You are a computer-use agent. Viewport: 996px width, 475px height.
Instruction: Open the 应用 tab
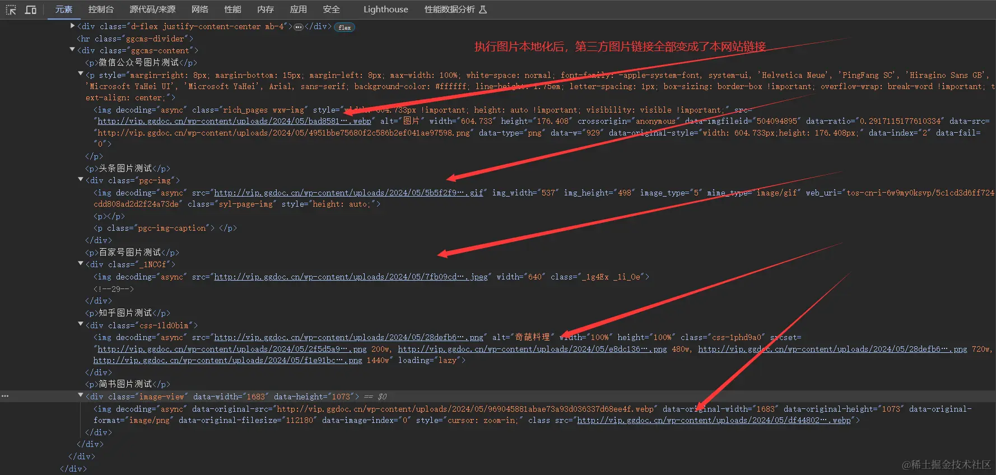[298, 10]
